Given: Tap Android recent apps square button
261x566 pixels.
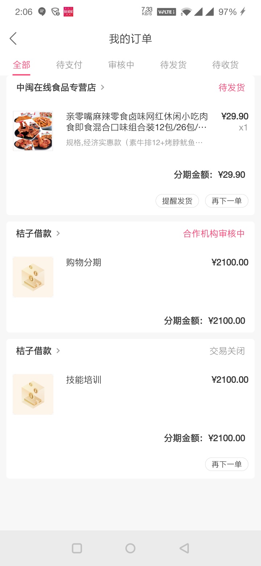Looking at the screenshot, I should pos(77,548).
